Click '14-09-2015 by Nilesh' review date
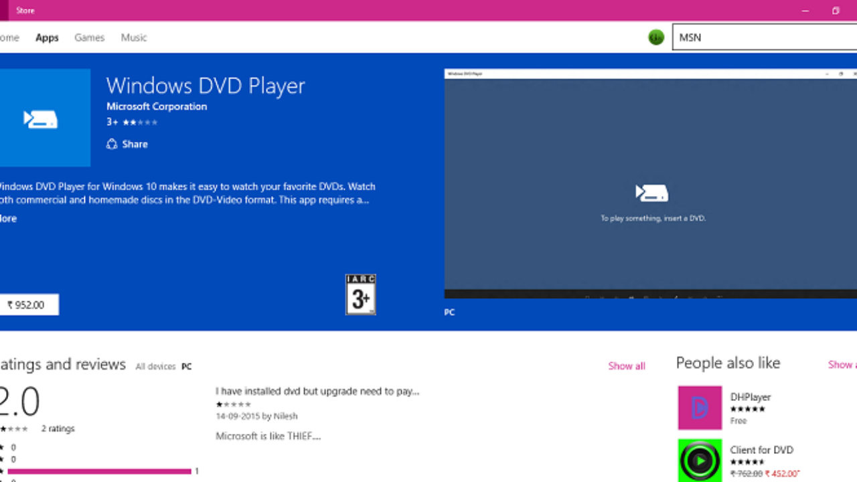857x482 pixels. (x=256, y=416)
